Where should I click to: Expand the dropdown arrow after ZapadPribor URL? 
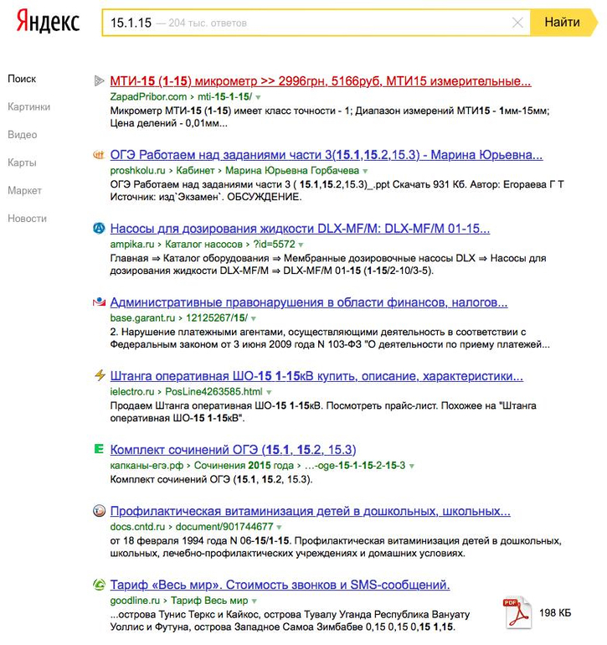tap(258, 98)
